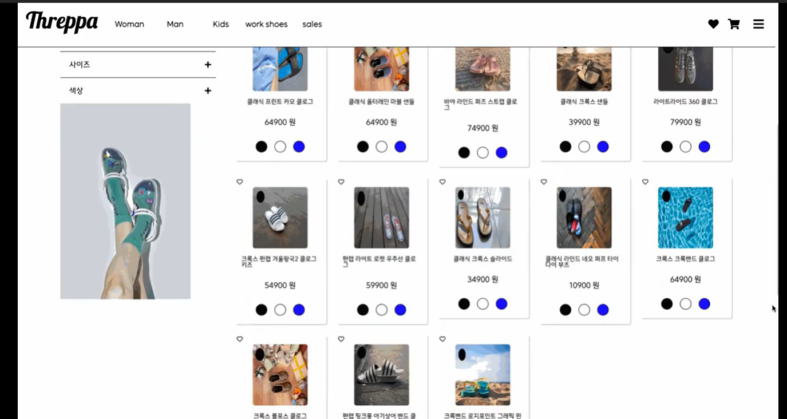
Task: Select black color for 라이트라이드 360 클로그
Action: (667, 147)
